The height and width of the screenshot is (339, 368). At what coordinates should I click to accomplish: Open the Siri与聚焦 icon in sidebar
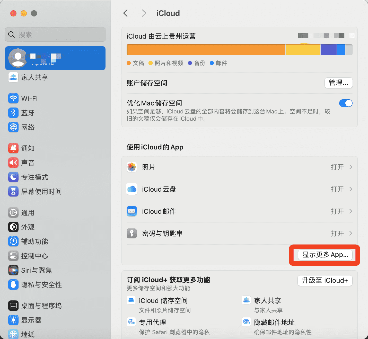click(13, 270)
